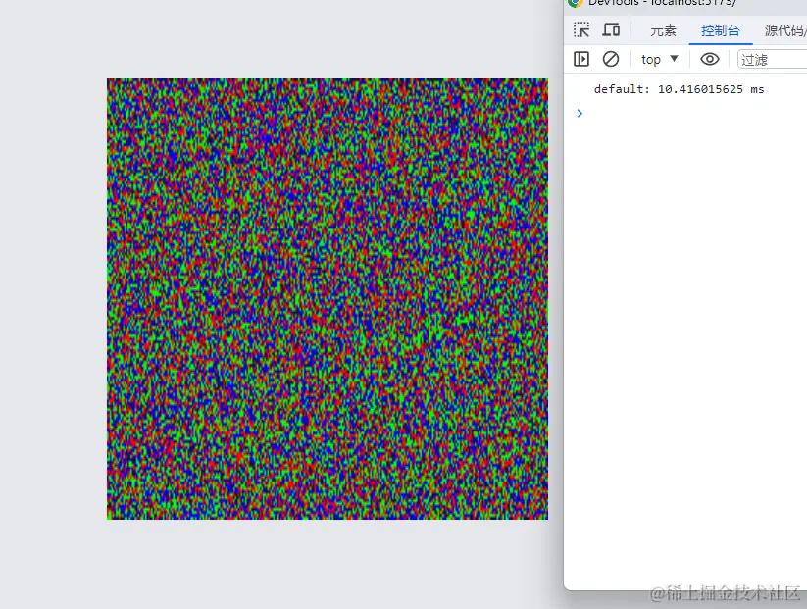Screen dimensions: 807x609
Task: Click the blue console prompt chevron
Action: pyautogui.click(x=579, y=113)
